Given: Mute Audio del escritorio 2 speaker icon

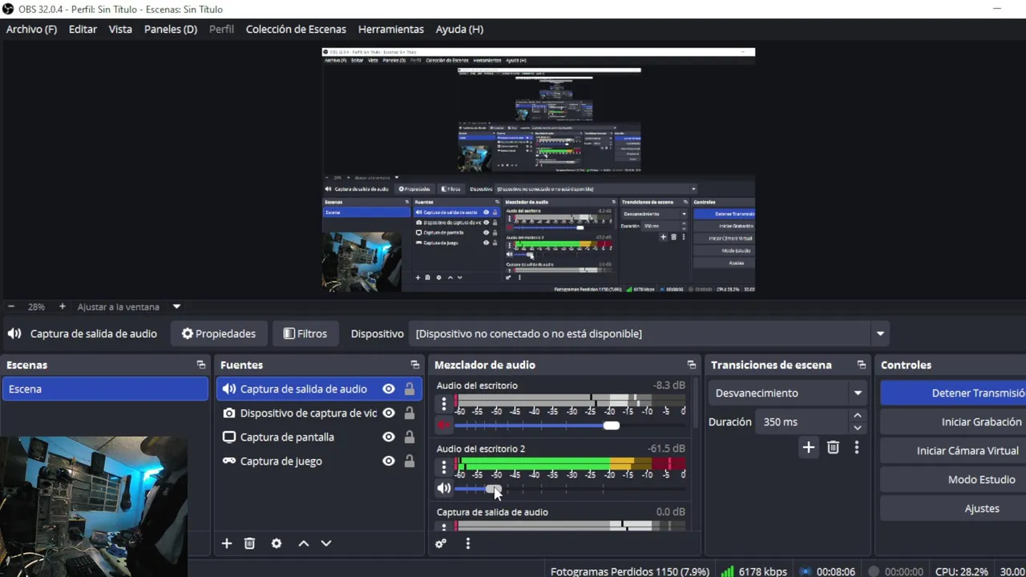Looking at the screenshot, I should tap(444, 488).
